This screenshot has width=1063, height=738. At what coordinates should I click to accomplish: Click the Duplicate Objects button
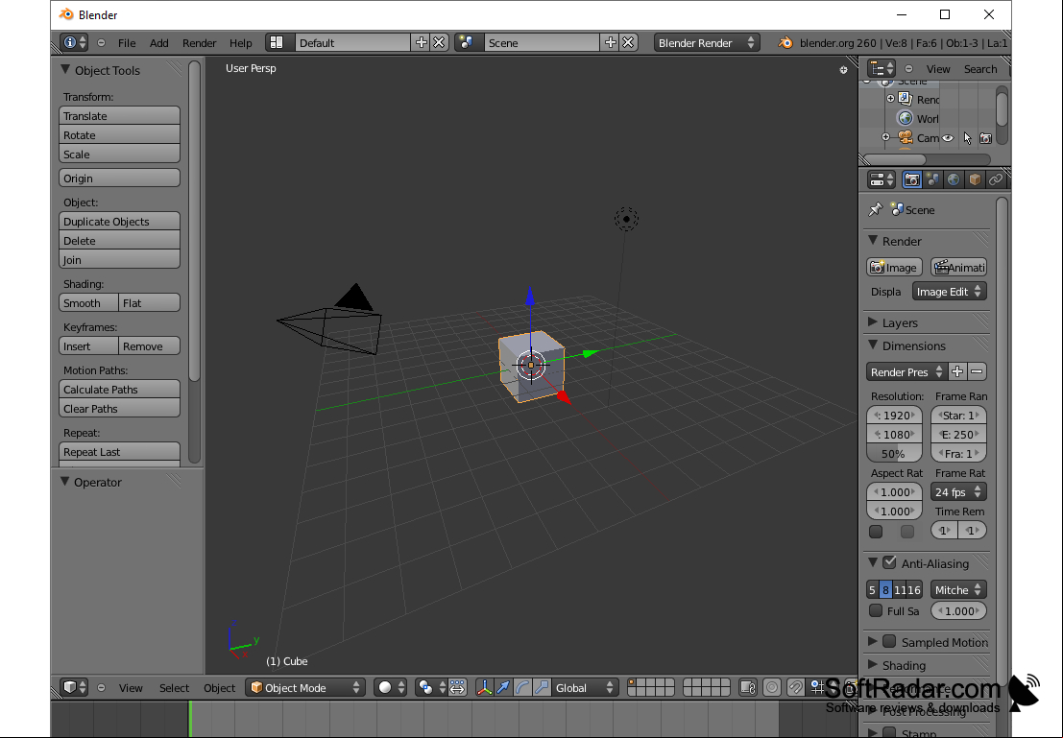pos(119,222)
